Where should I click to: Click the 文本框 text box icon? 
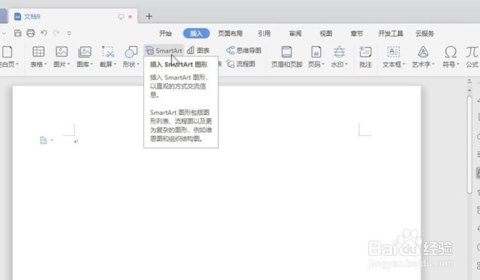coord(393,52)
